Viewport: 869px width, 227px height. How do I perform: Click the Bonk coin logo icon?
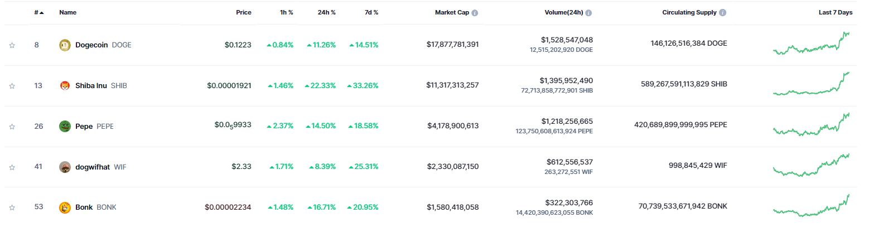click(x=65, y=207)
